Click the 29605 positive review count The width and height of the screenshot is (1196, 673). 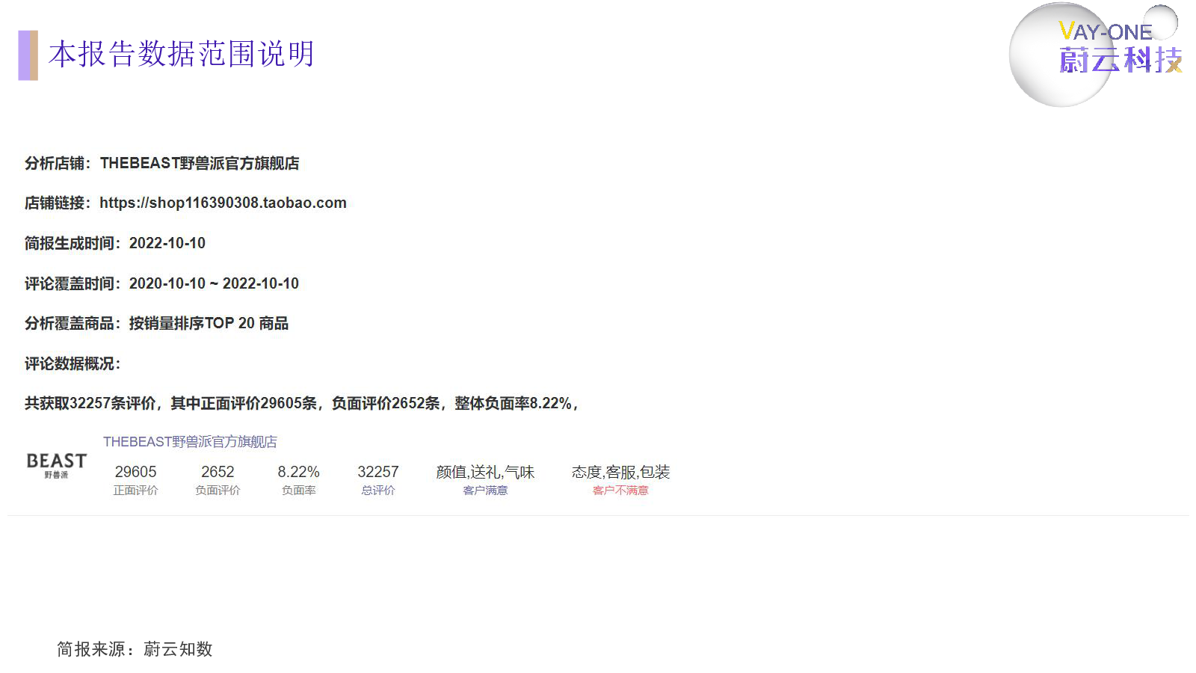(x=135, y=472)
